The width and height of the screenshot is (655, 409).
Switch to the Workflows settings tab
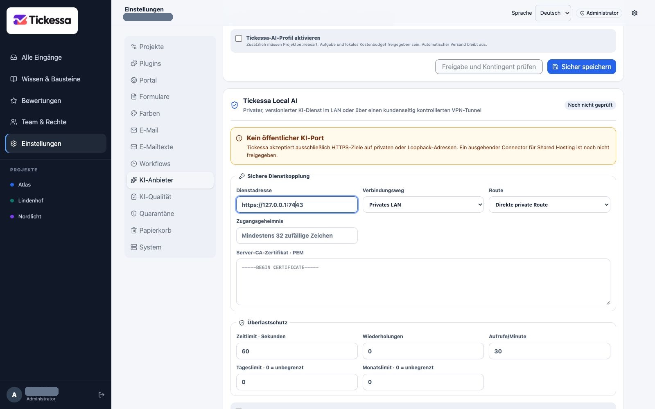pos(170,164)
